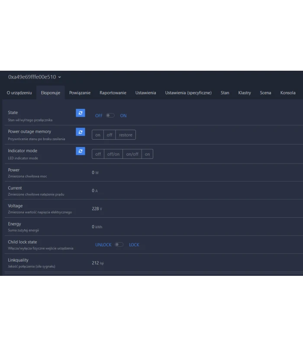This screenshot has width=303, height=347.
Task: Click the ON label for State
Action: tap(123, 116)
